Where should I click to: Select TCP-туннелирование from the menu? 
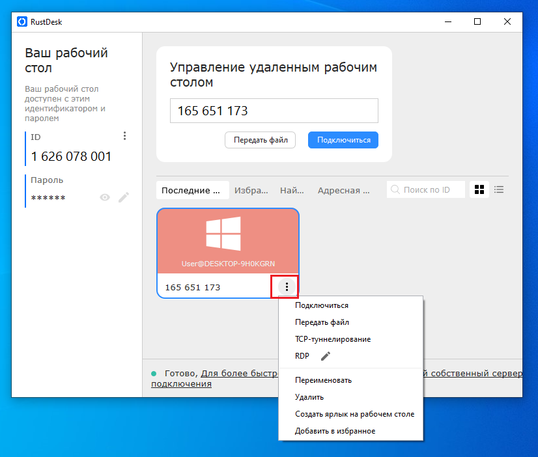point(350,339)
